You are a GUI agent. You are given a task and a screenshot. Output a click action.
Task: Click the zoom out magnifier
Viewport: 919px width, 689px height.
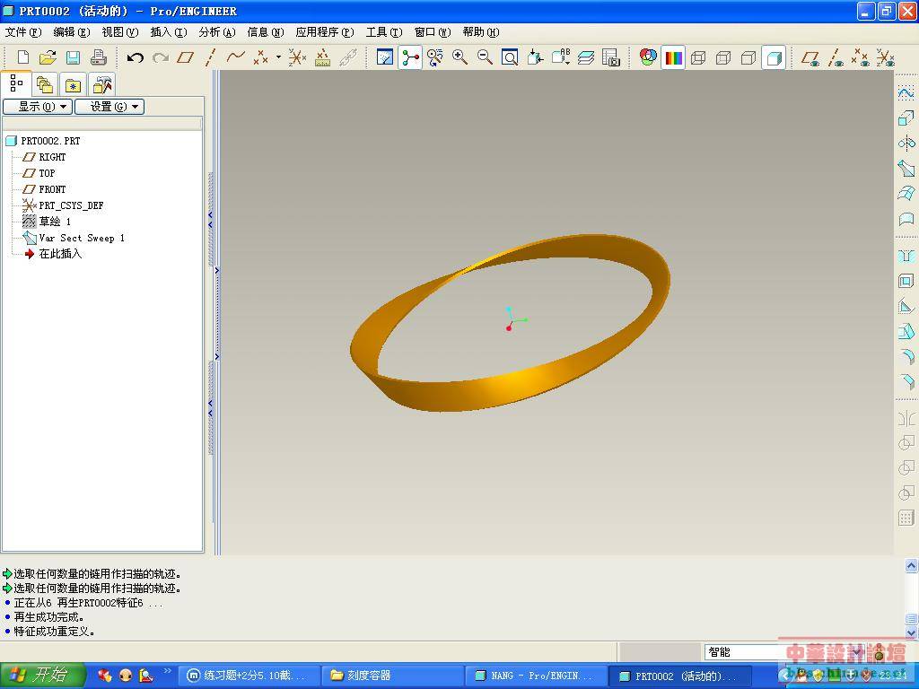pos(485,57)
